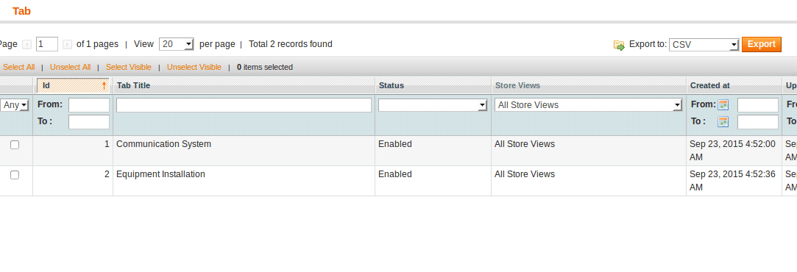Click the Unselect Visible link
Viewport: 797px width, 272px height.
click(194, 67)
